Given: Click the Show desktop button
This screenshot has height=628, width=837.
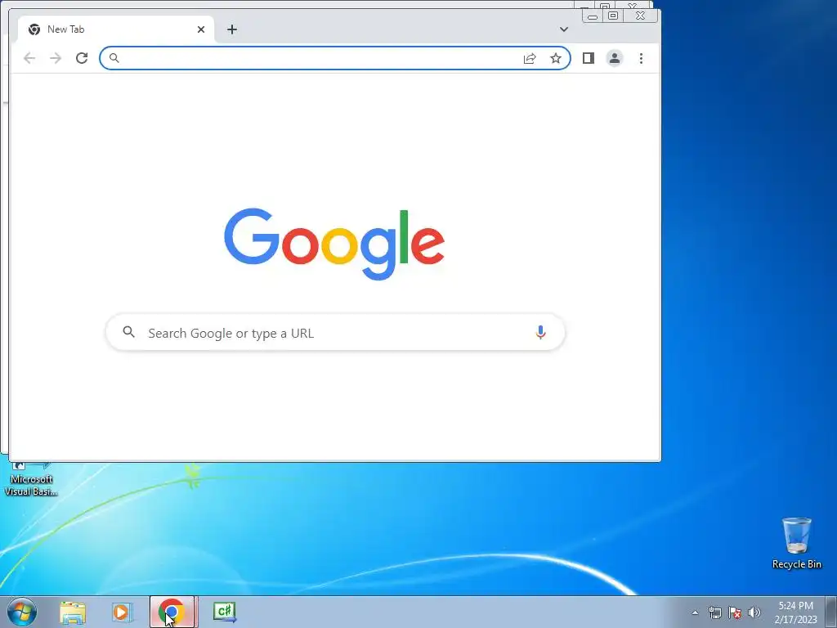Looking at the screenshot, I should click(831, 612).
